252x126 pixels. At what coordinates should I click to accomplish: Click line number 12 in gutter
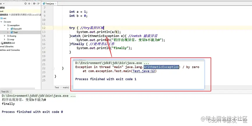click(44, 28)
